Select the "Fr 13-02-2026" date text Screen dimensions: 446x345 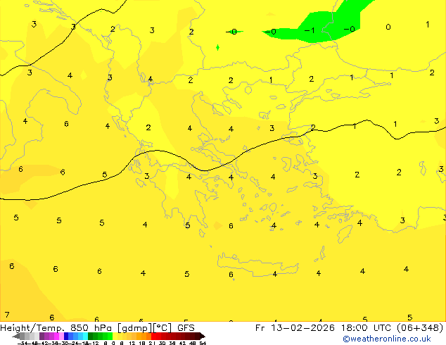(295, 328)
